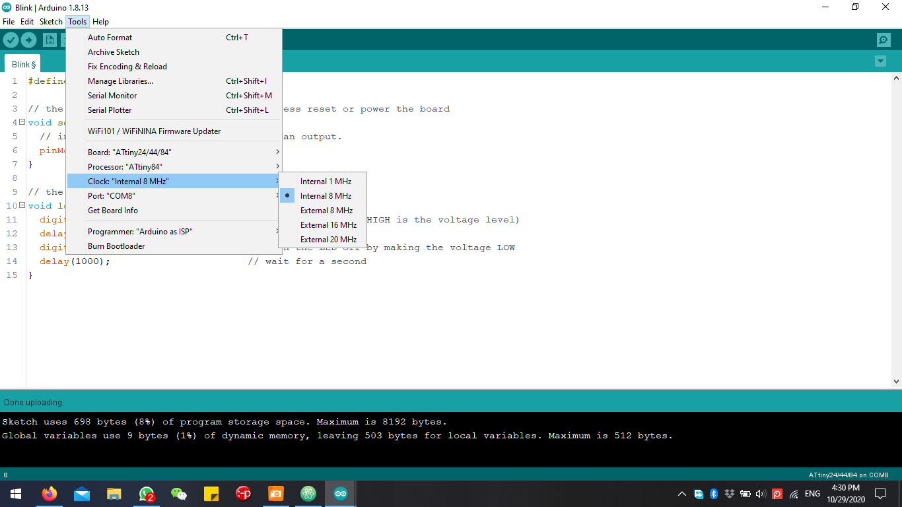Click the battery tray icon
This screenshot has width=902, height=507.
pos(746,494)
